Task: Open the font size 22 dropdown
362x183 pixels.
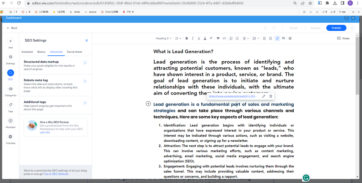Action: (178, 38)
